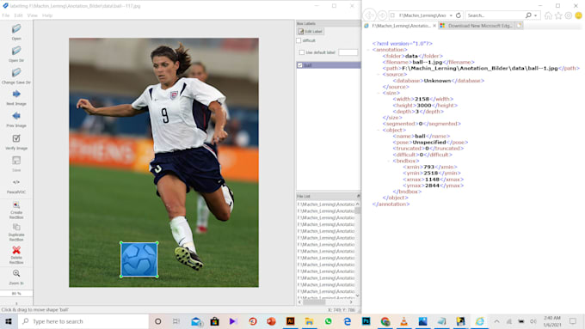Click the smiley feedback icon
The height and width of the screenshot is (329, 585).
(x=578, y=15)
